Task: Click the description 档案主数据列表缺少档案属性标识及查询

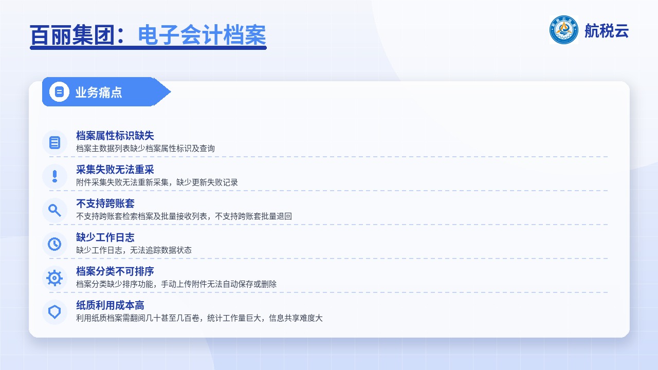Action: tap(145, 149)
